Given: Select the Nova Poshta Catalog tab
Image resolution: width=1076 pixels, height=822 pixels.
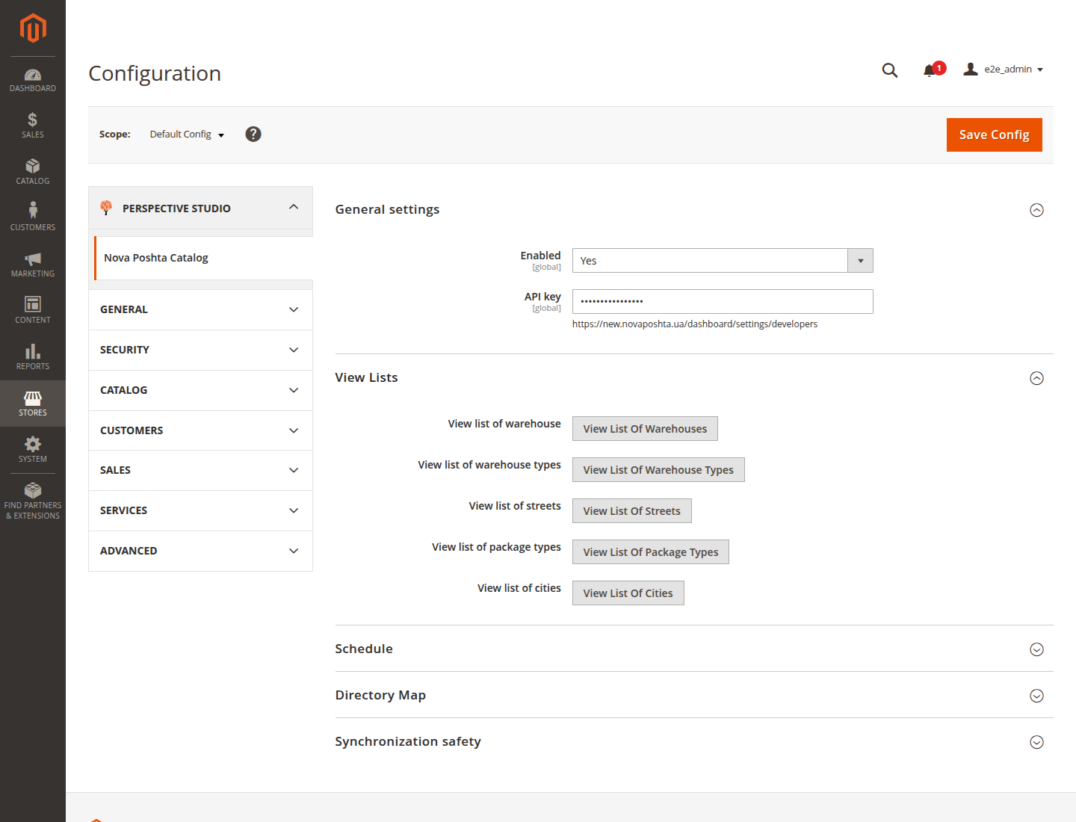Looking at the screenshot, I should [x=203, y=258].
